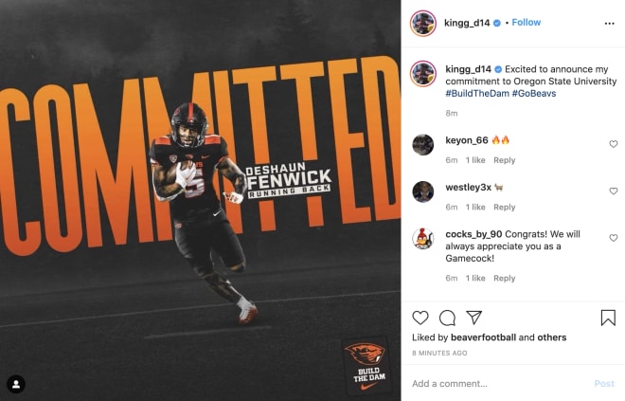The width and height of the screenshot is (625, 401).
Task: Follow kingg_d14
Action: tap(527, 23)
